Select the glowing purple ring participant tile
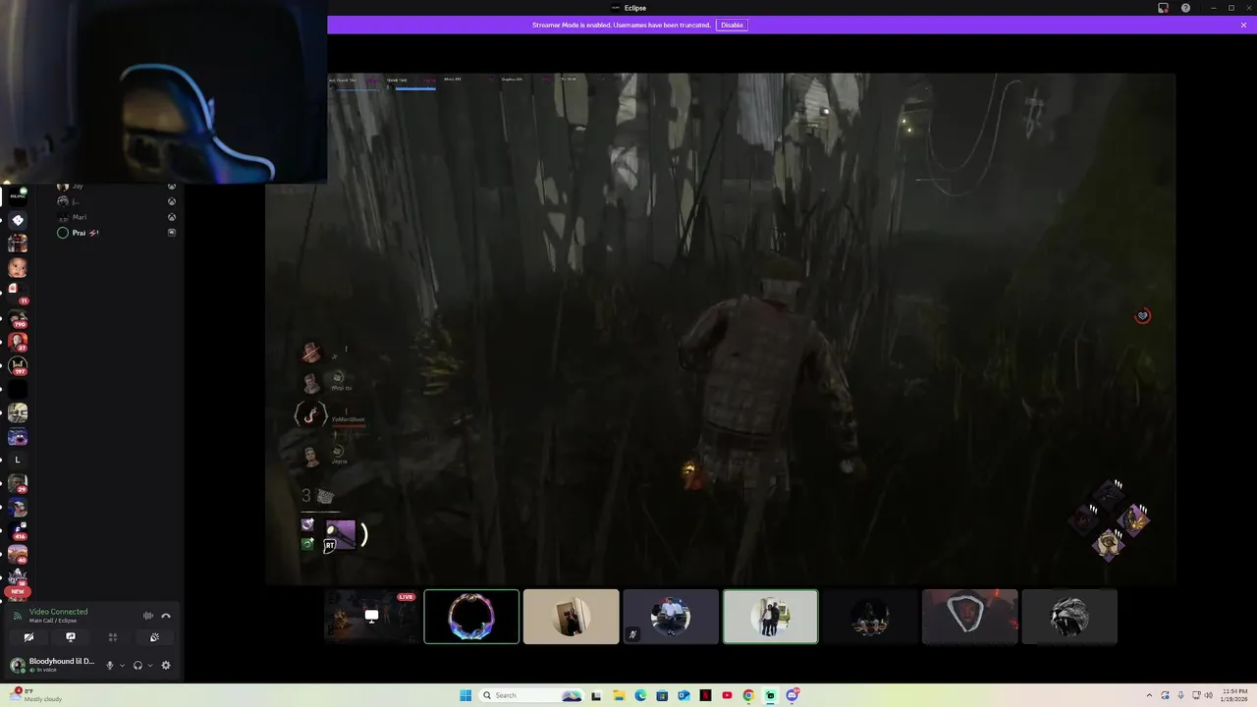 tap(471, 617)
